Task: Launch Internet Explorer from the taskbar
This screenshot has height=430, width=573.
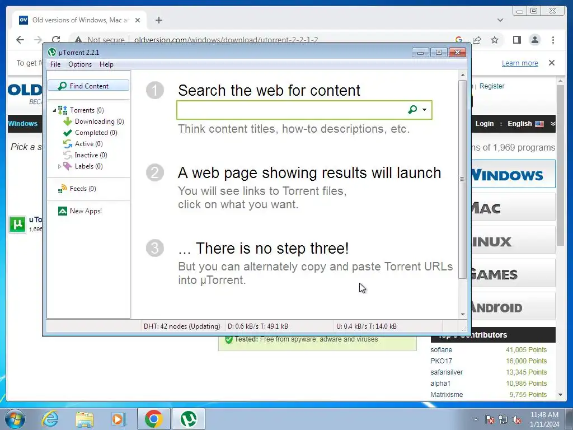Action: click(50, 419)
